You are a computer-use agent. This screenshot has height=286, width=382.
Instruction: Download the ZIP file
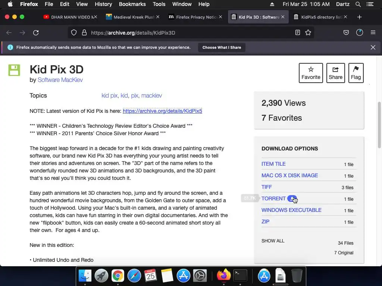click(265, 222)
